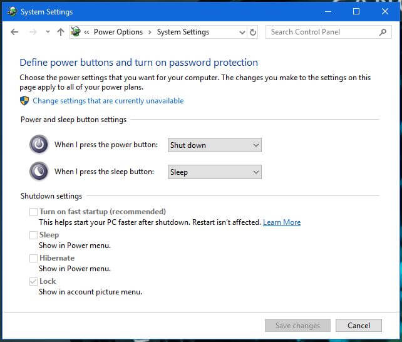Click the sleep button moon icon
This screenshot has height=342, width=402.
(x=39, y=171)
